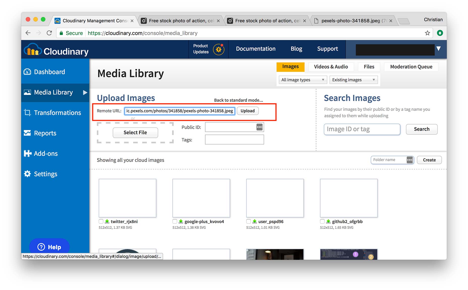Click the Upload button next to Remote URL
This screenshot has width=468, height=290.
(248, 111)
